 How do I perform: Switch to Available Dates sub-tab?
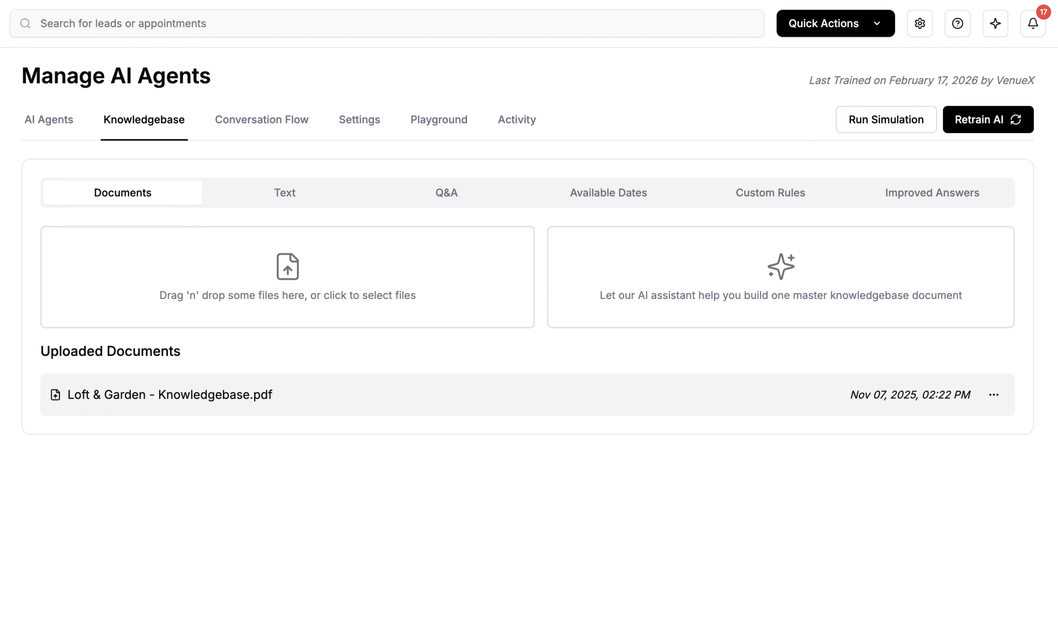[608, 192]
